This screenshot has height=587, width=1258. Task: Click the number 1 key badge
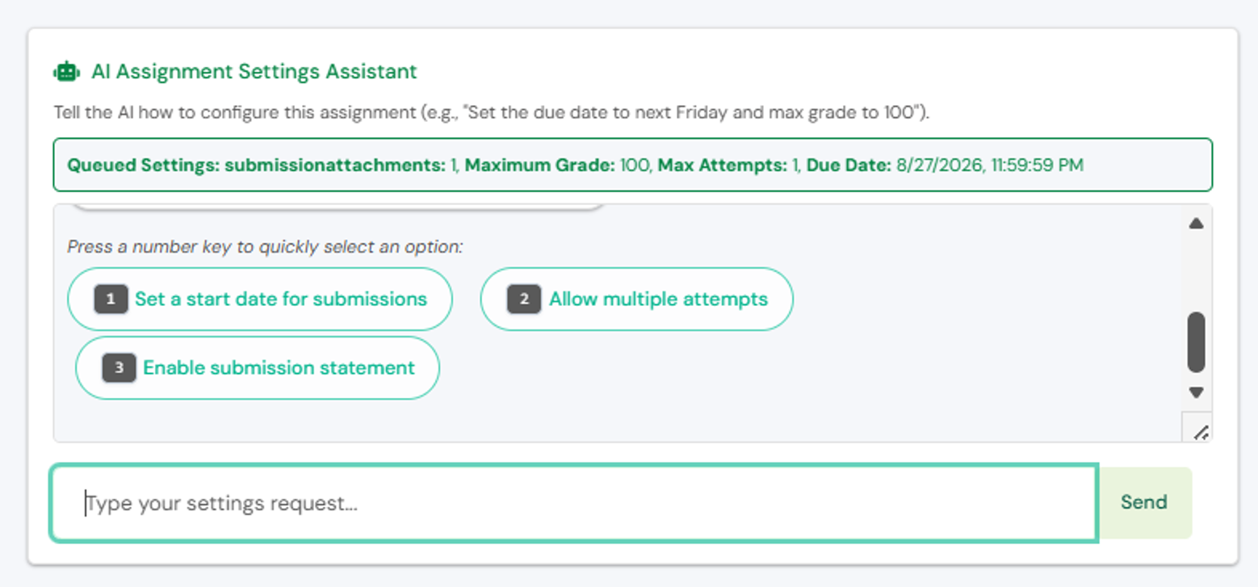click(111, 300)
